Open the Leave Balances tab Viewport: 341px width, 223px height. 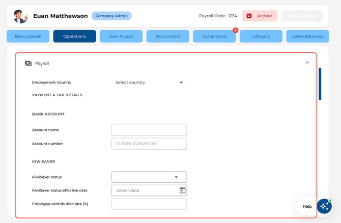[307, 36]
